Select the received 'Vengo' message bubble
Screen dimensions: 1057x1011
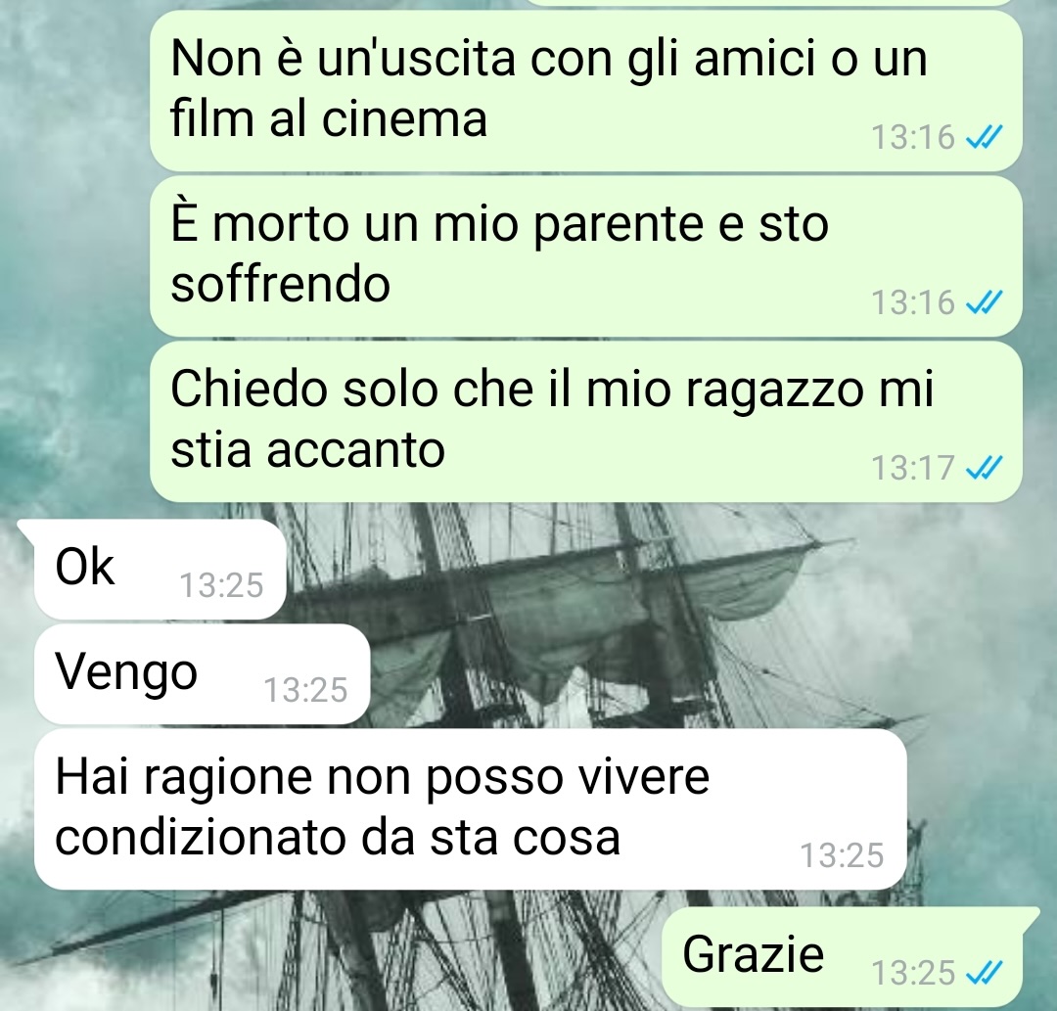coord(202,674)
